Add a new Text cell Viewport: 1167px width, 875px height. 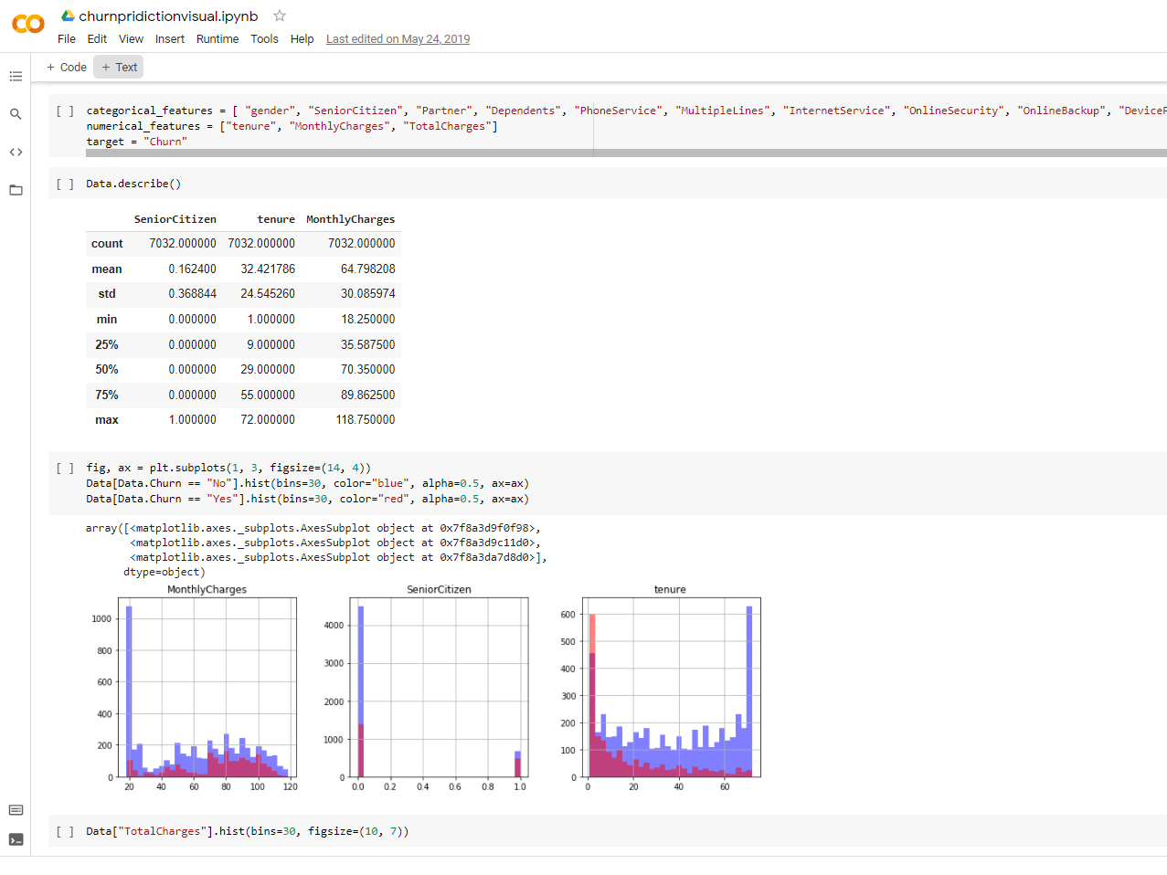(x=119, y=68)
